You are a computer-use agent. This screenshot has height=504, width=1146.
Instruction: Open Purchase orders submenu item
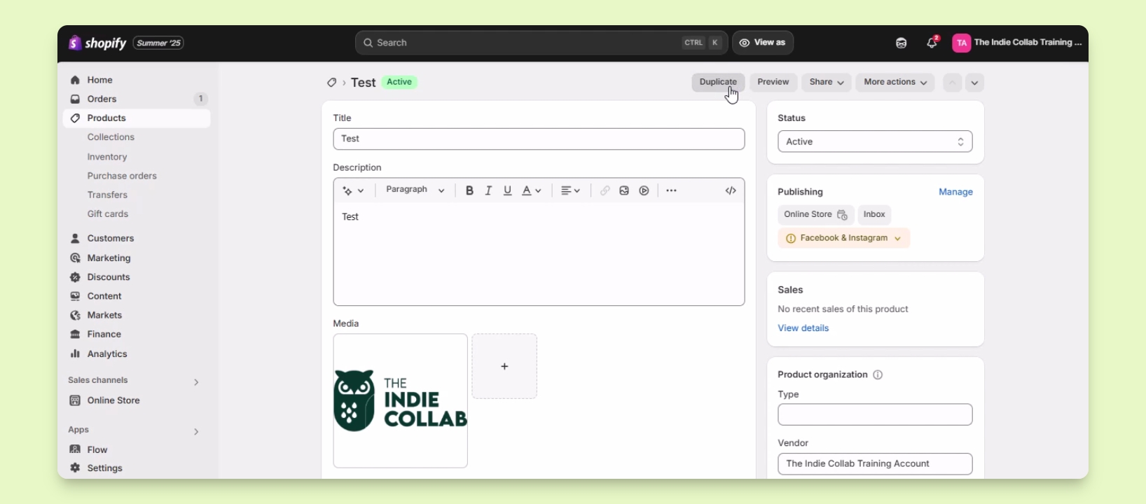(122, 176)
